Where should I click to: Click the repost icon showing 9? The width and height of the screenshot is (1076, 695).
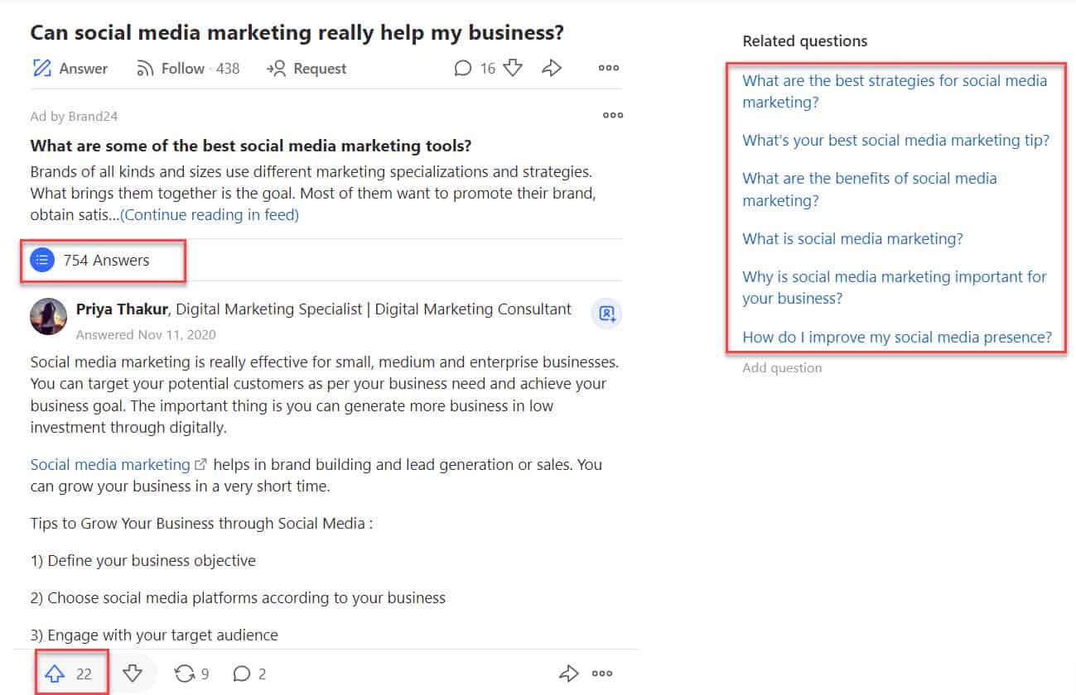pyautogui.click(x=185, y=673)
